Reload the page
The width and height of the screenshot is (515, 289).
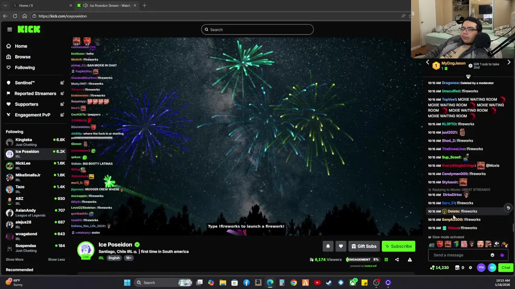click(15, 16)
